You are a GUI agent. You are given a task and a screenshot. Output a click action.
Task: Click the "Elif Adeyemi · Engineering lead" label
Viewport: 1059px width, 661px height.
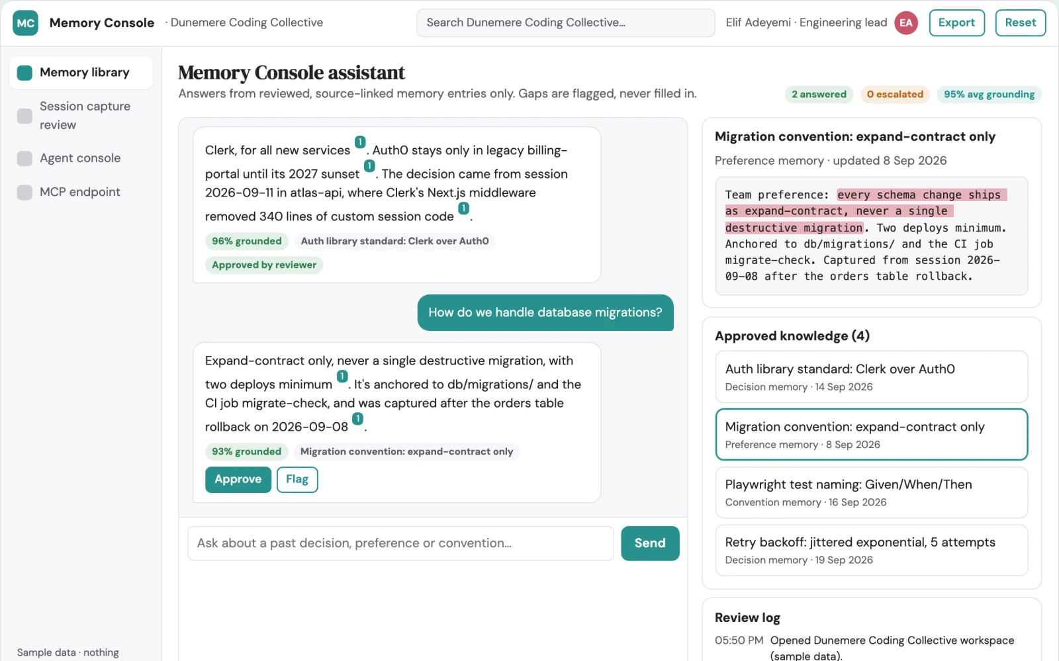coord(806,23)
